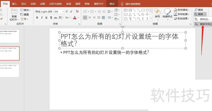
Task: Open the 节 section dropdown
Action: click(24, 19)
